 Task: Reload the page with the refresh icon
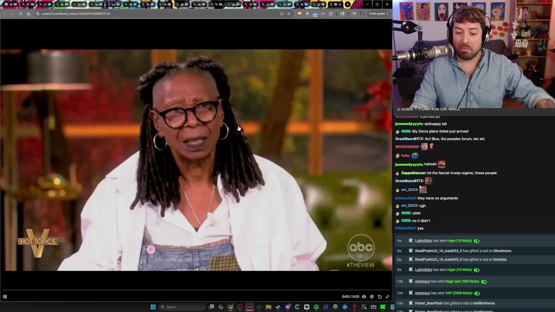tap(20, 13)
